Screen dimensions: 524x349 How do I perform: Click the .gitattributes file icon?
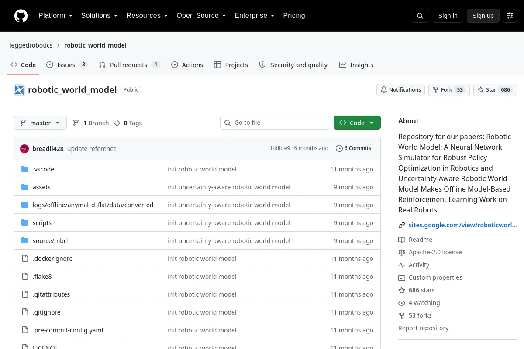(x=25, y=294)
